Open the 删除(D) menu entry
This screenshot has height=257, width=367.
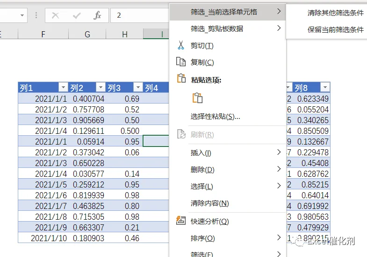coord(228,170)
